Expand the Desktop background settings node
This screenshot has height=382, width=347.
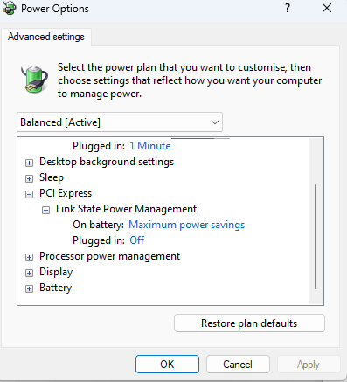click(x=29, y=163)
